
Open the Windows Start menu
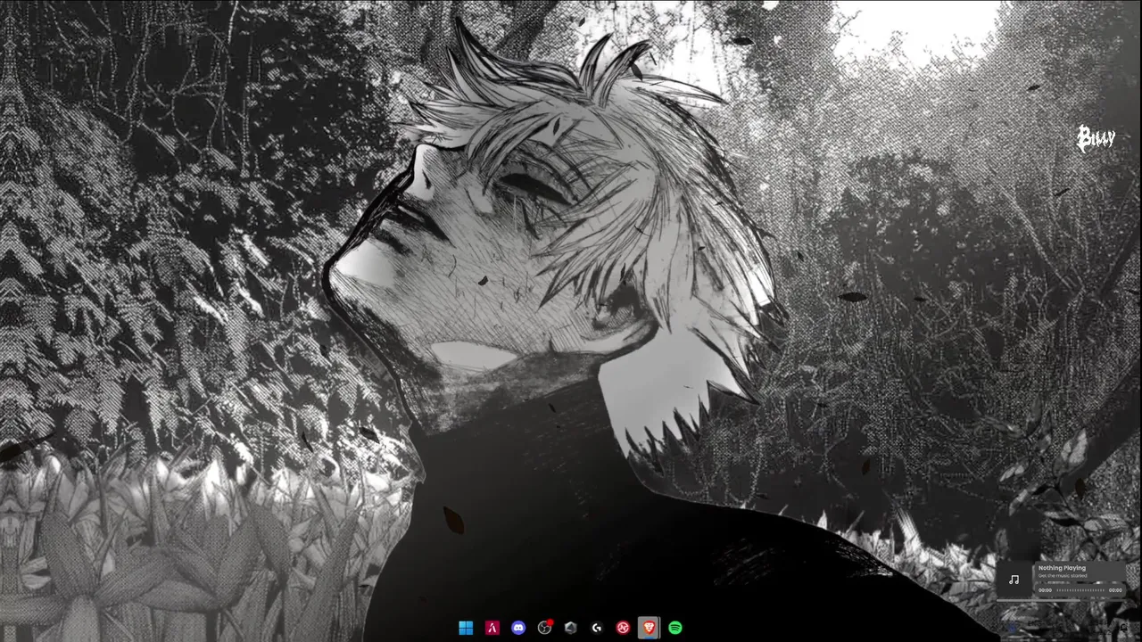(466, 628)
